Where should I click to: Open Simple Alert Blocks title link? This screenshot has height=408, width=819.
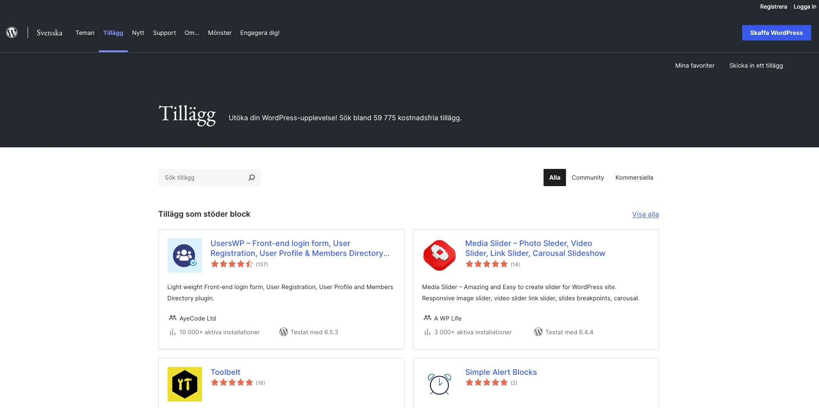pyautogui.click(x=501, y=372)
